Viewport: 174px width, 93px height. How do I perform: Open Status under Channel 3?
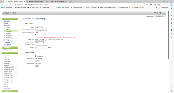tap(8, 27)
